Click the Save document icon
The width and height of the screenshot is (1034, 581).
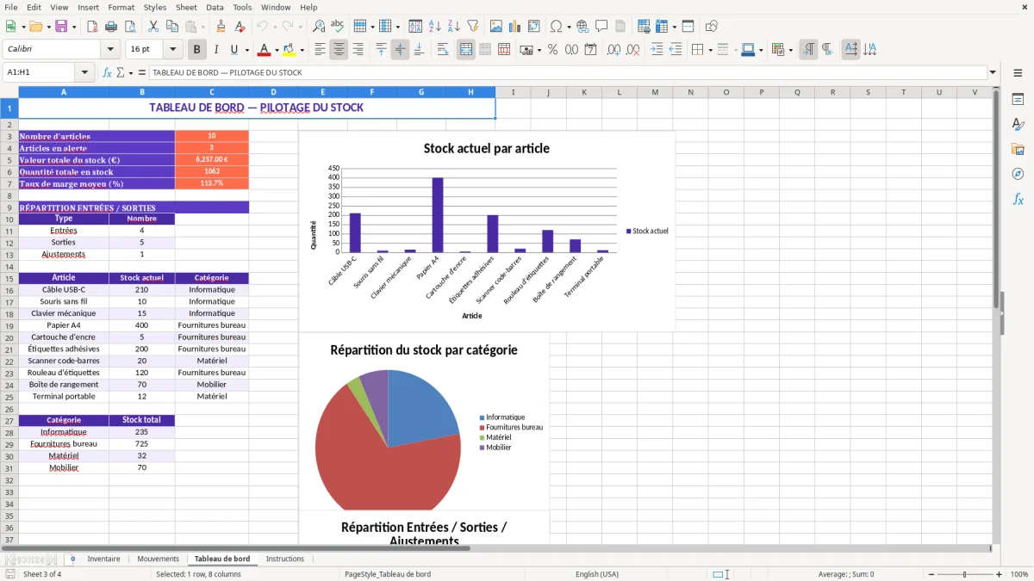[61, 27]
